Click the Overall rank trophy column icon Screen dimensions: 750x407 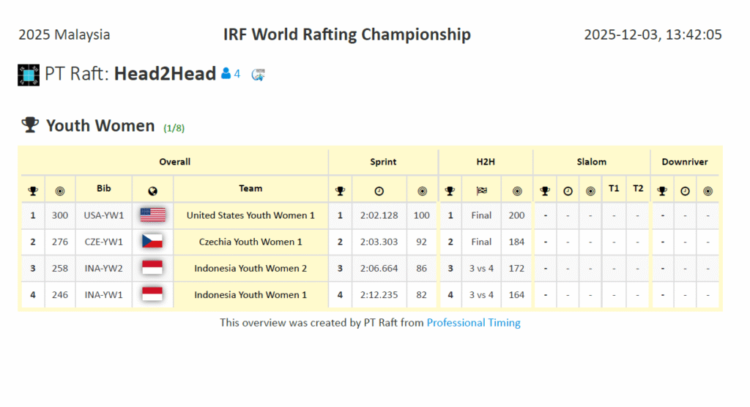pos(33,191)
